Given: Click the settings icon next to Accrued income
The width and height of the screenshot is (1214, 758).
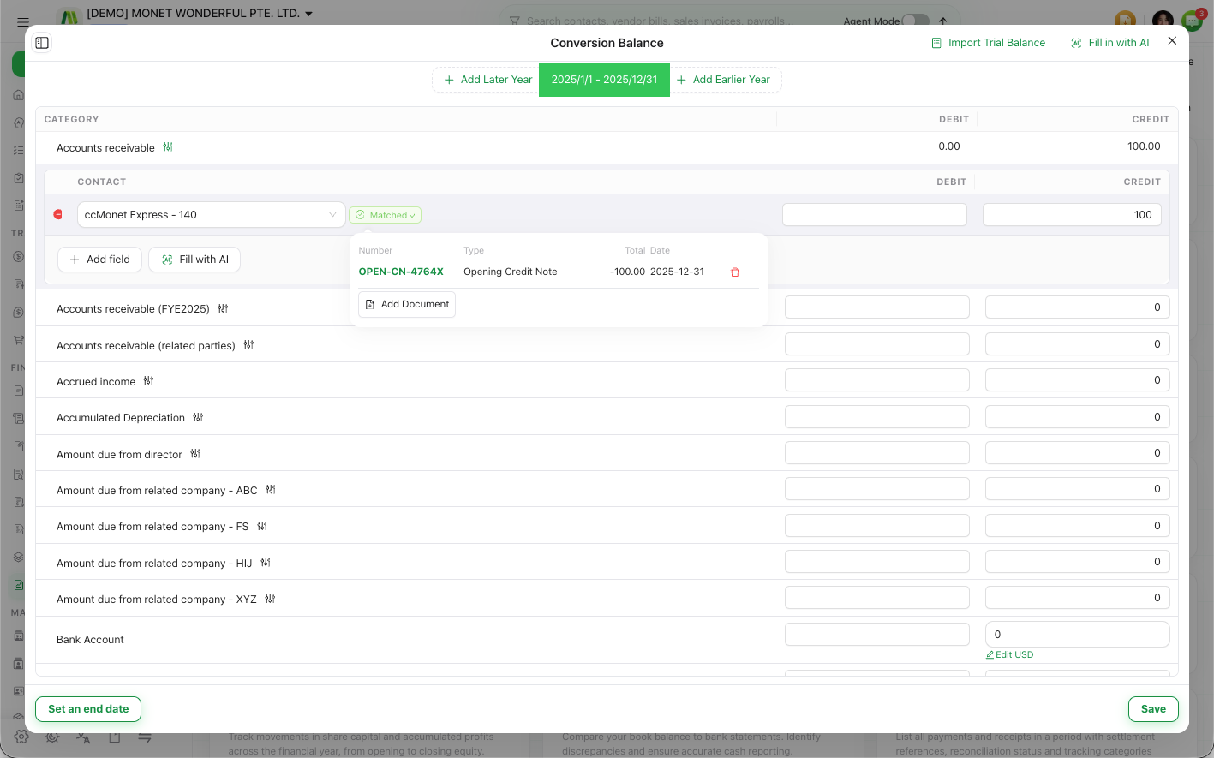Looking at the screenshot, I should pos(148,381).
